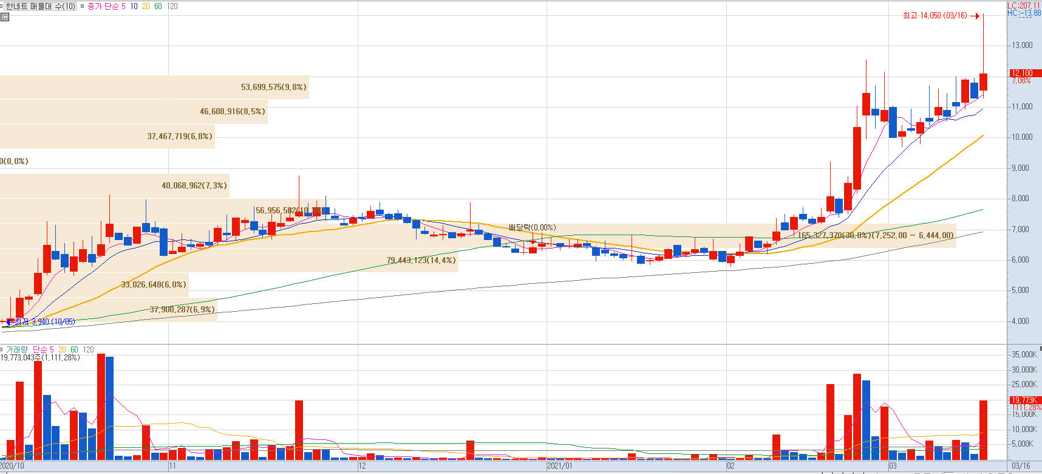
Task: Click the 5,000K volume axis label
Action: point(1022,444)
